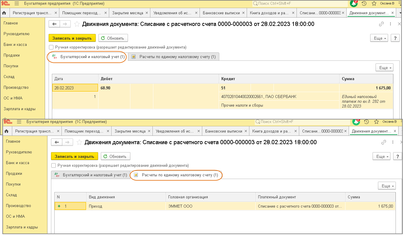Open notifications bell in lower window

(x=356, y=122)
